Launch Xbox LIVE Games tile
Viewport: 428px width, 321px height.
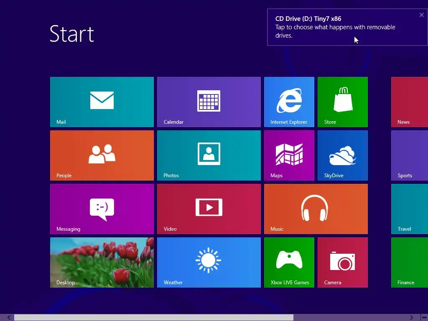point(289,262)
